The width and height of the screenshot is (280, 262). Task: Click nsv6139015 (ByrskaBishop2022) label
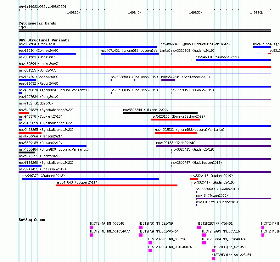pos(46,123)
